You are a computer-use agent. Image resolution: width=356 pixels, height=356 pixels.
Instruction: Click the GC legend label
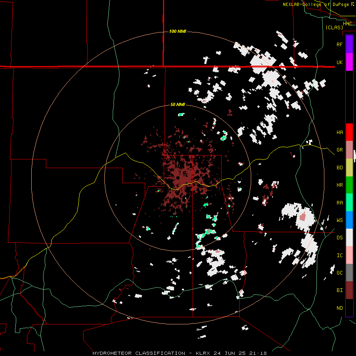click(339, 273)
